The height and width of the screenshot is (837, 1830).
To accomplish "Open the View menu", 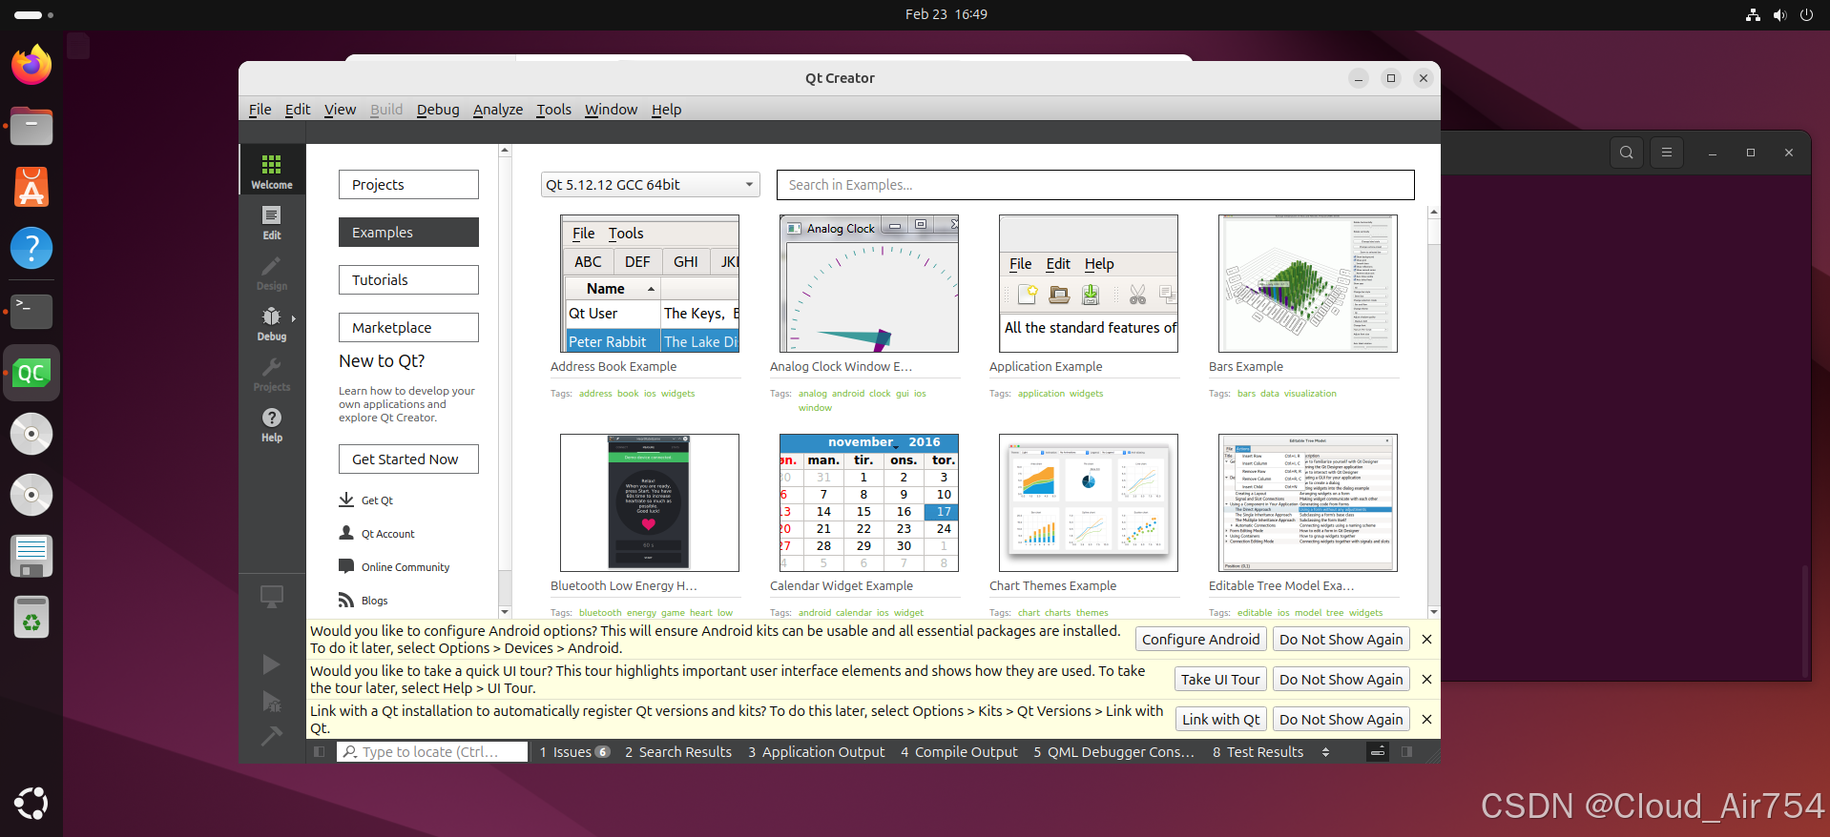I will pos(340,110).
